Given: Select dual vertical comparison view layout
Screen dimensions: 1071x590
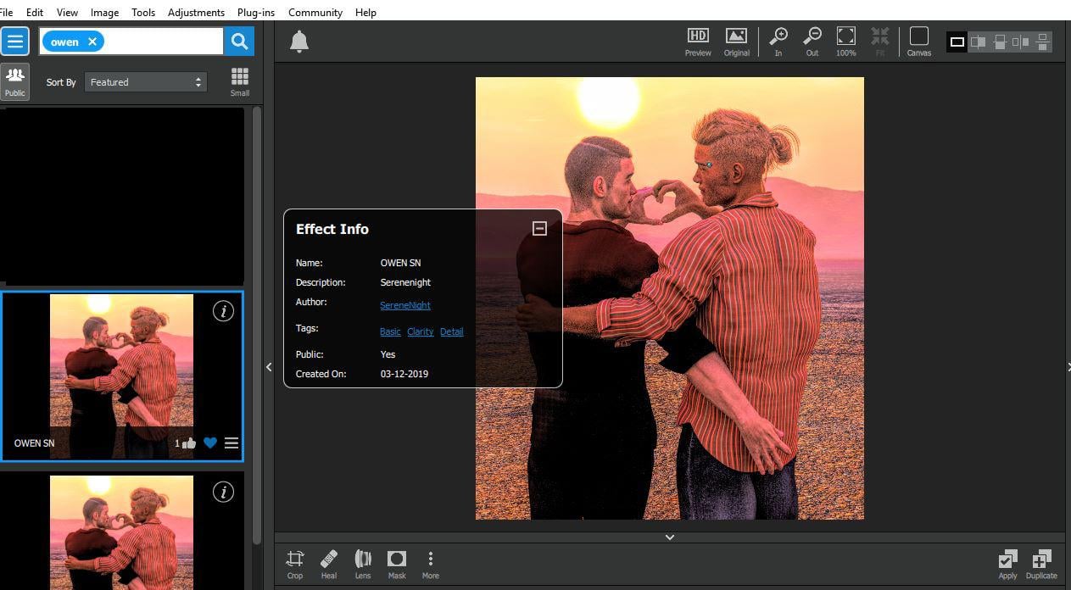Looking at the screenshot, I should click(1021, 42).
